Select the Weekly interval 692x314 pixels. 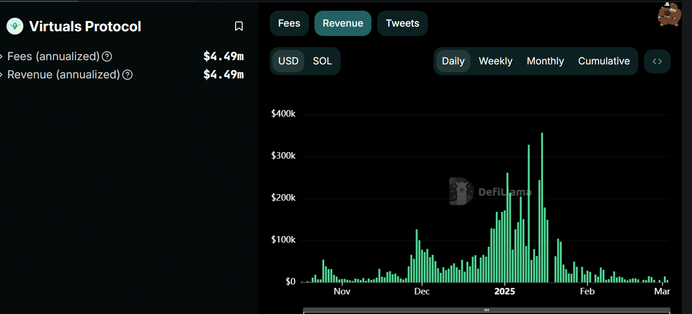pyautogui.click(x=496, y=61)
